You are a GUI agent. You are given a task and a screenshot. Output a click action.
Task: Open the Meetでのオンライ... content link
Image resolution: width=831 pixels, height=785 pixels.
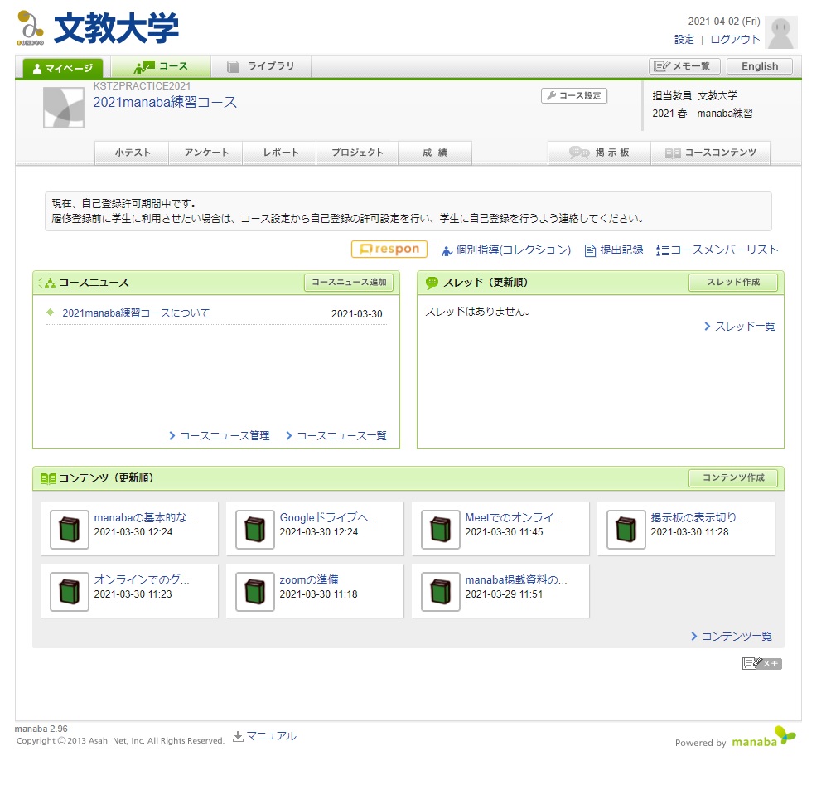514,518
